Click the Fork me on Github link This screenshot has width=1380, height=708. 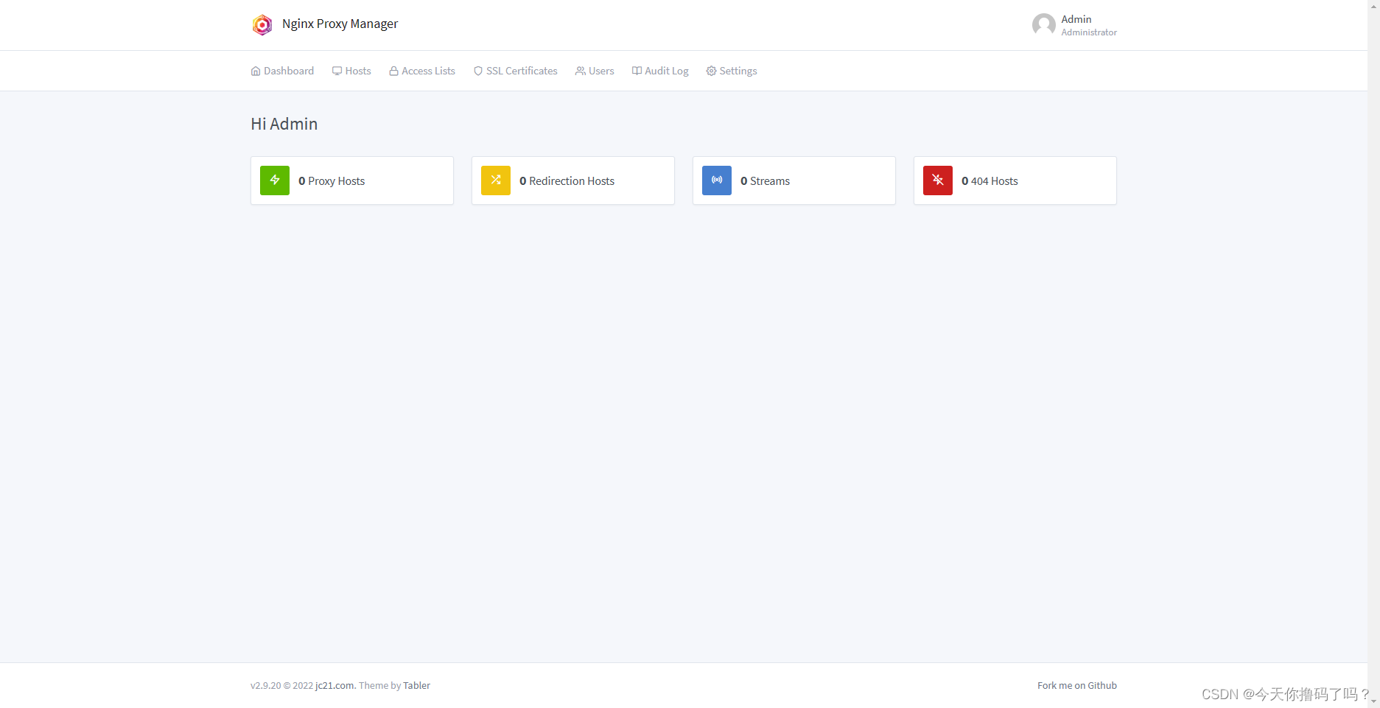(1076, 685)
